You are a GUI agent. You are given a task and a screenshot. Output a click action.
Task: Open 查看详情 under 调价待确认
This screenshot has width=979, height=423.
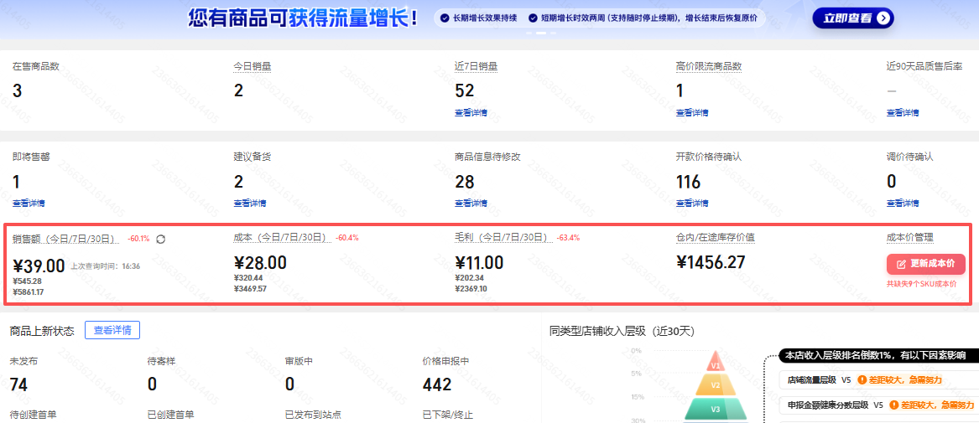point(903,203)
